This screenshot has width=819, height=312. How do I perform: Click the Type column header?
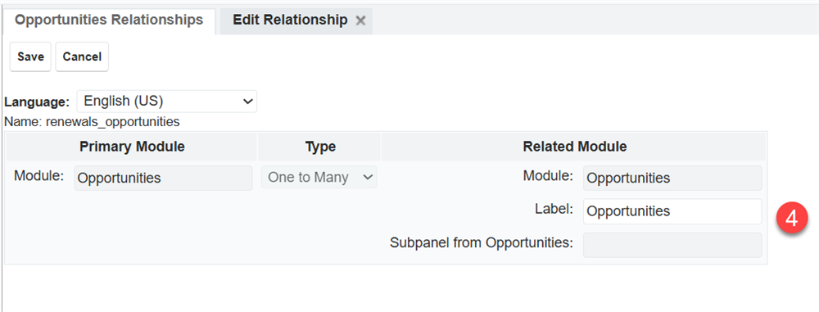coord(320,147)
